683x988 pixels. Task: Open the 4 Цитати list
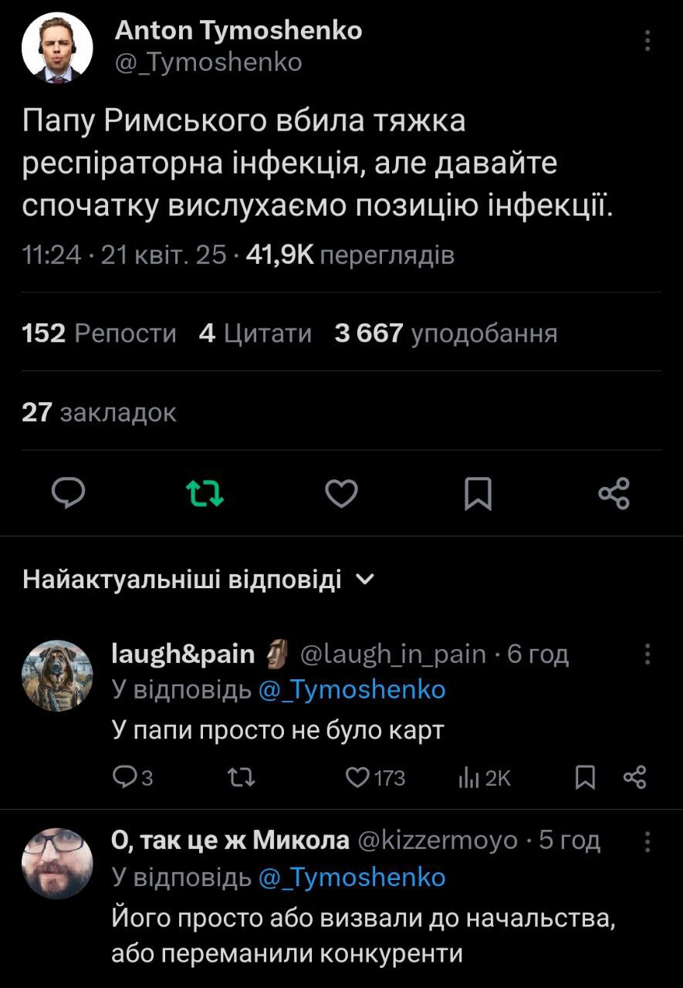pos(255,333)
